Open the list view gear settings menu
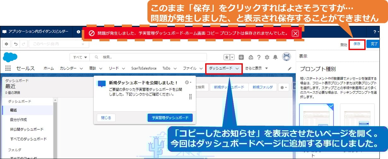 [x=284, y=87]
